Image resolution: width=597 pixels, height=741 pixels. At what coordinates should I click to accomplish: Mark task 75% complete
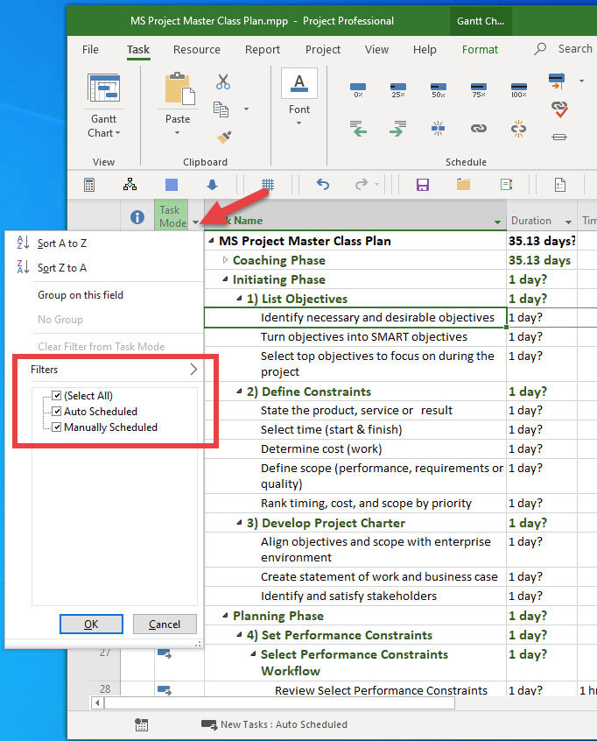tap(479, 89)
